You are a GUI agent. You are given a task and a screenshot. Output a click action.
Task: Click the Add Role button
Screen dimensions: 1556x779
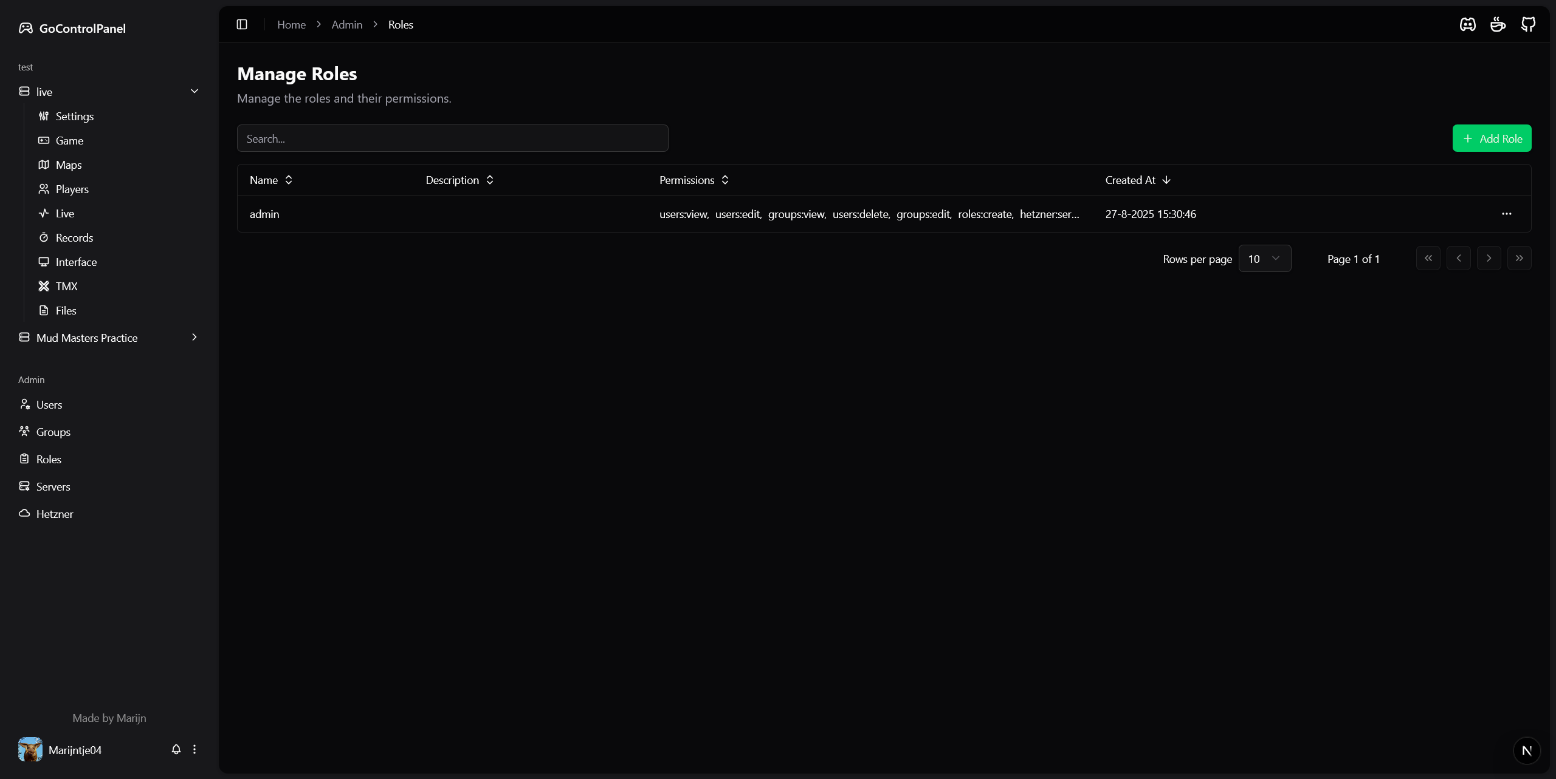click(1492, 138)
